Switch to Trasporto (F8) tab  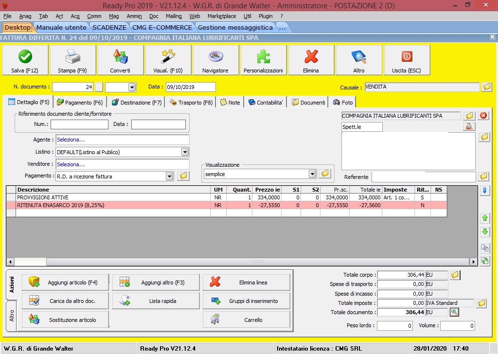click(x=191, y=103)
